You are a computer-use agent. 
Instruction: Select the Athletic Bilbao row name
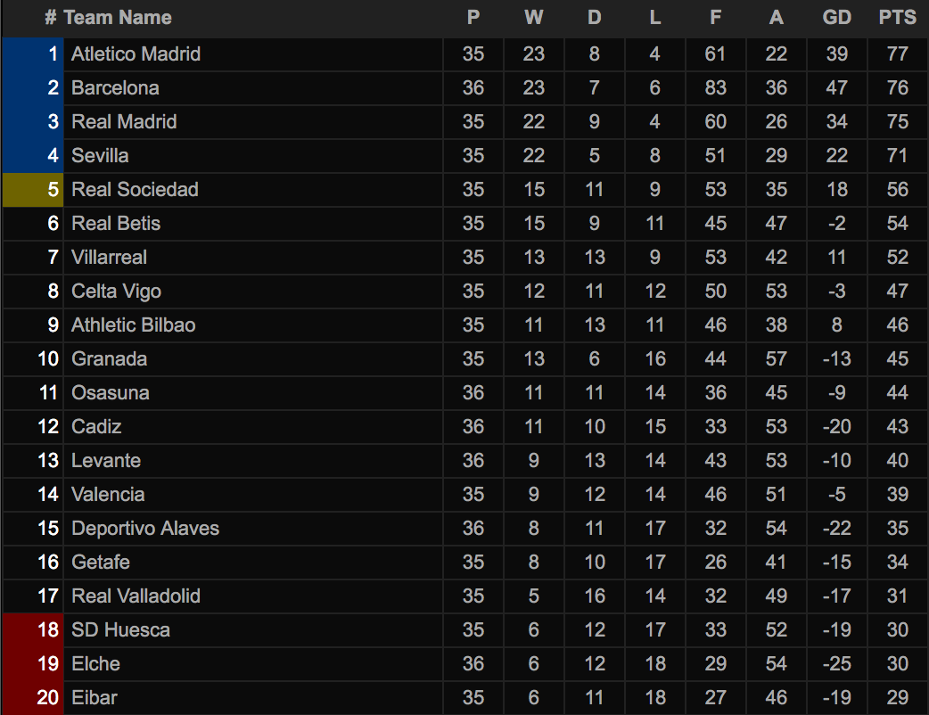tap(133, 325)
